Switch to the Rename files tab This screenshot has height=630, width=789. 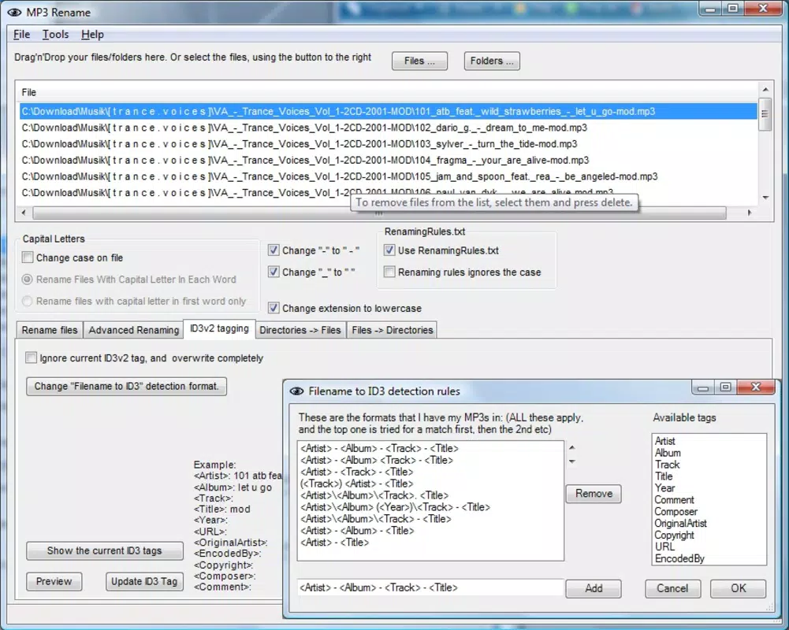(50, 330)
